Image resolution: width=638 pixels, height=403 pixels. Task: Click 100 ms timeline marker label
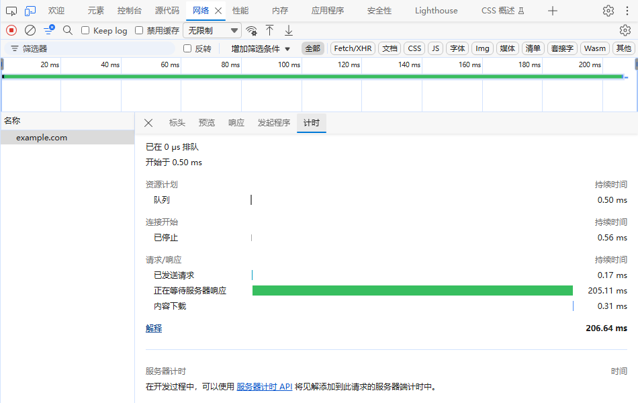pos(289,64)
